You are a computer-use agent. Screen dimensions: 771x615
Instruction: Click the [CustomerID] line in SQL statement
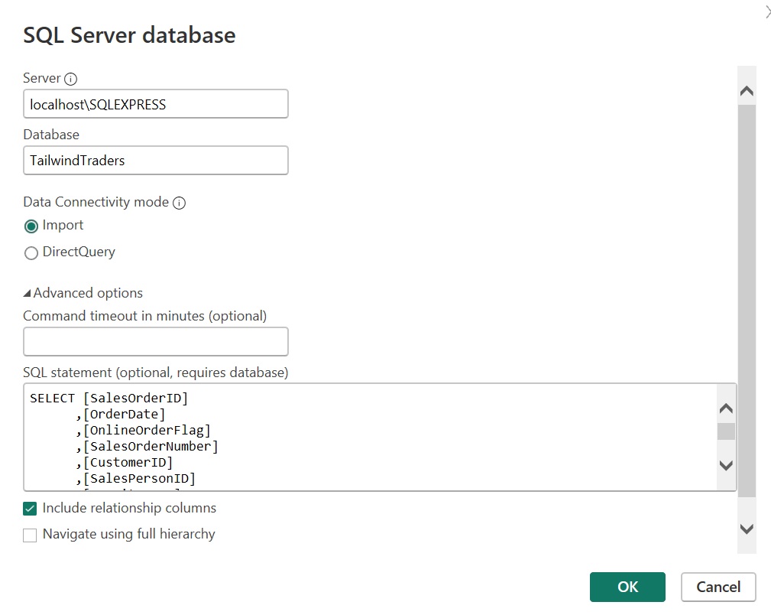125,463
